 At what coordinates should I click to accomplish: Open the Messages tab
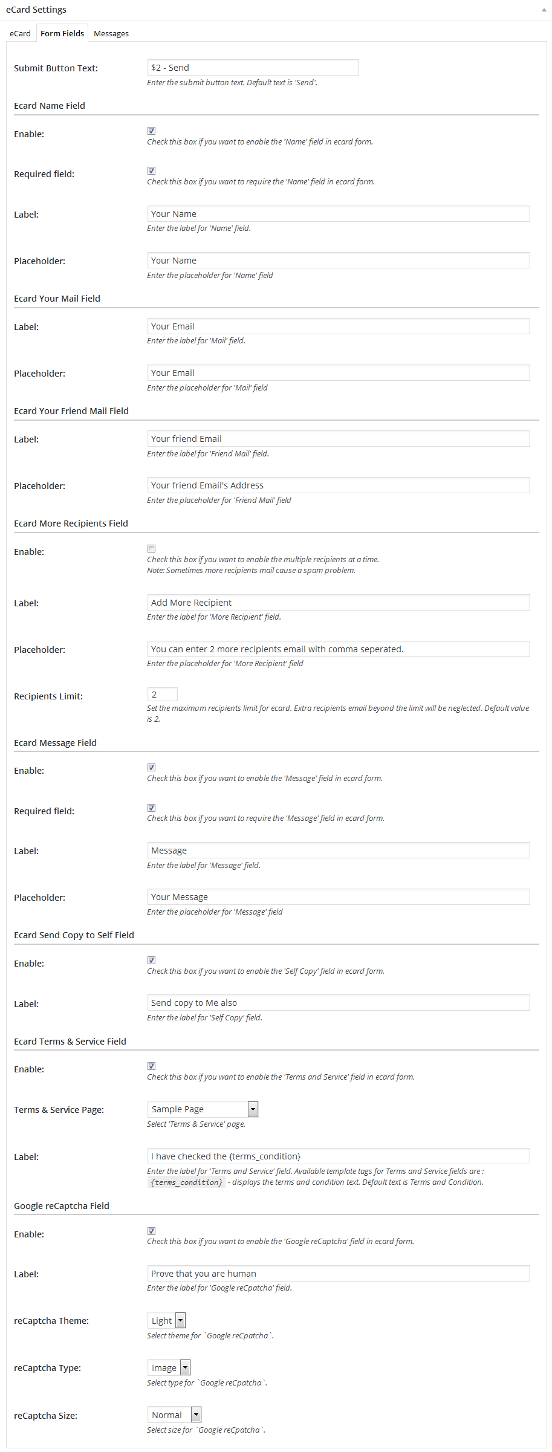pos(111,34)
